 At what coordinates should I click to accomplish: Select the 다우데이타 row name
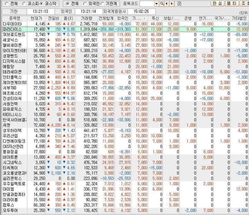tap(12, 24)
